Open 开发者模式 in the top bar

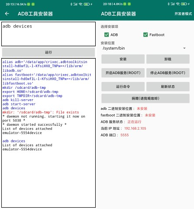coord(183,14)
